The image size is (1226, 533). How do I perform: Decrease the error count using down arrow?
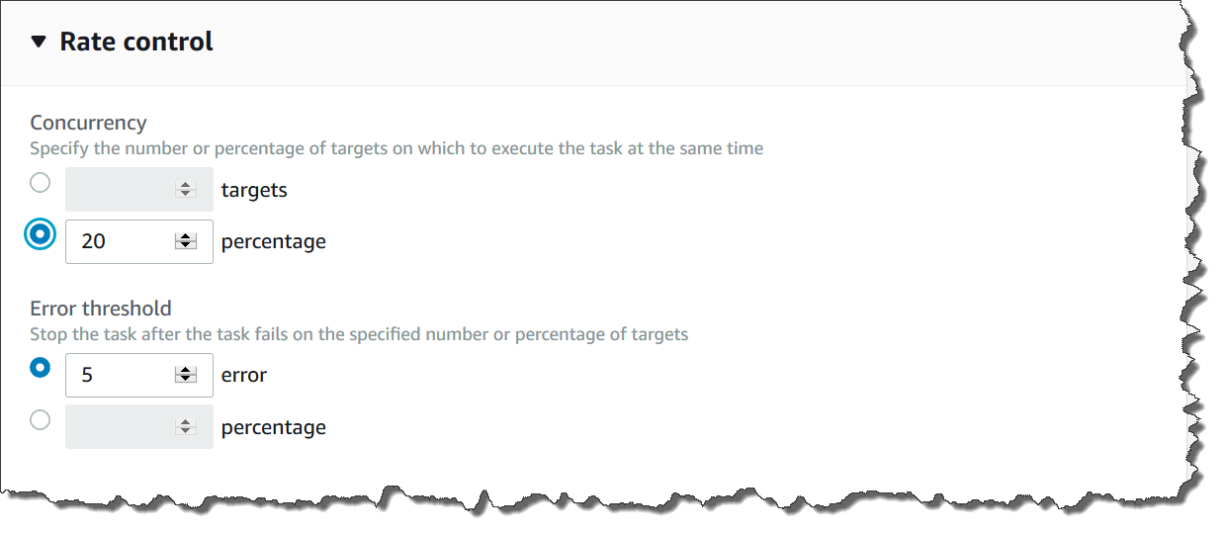click(x=185, y=380)
